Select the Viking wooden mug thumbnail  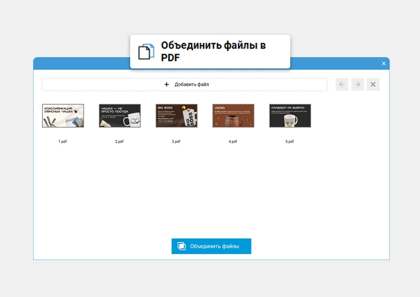(233, 116)
